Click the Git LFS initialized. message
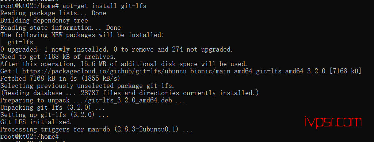The image size is (374, 142). 36,122
